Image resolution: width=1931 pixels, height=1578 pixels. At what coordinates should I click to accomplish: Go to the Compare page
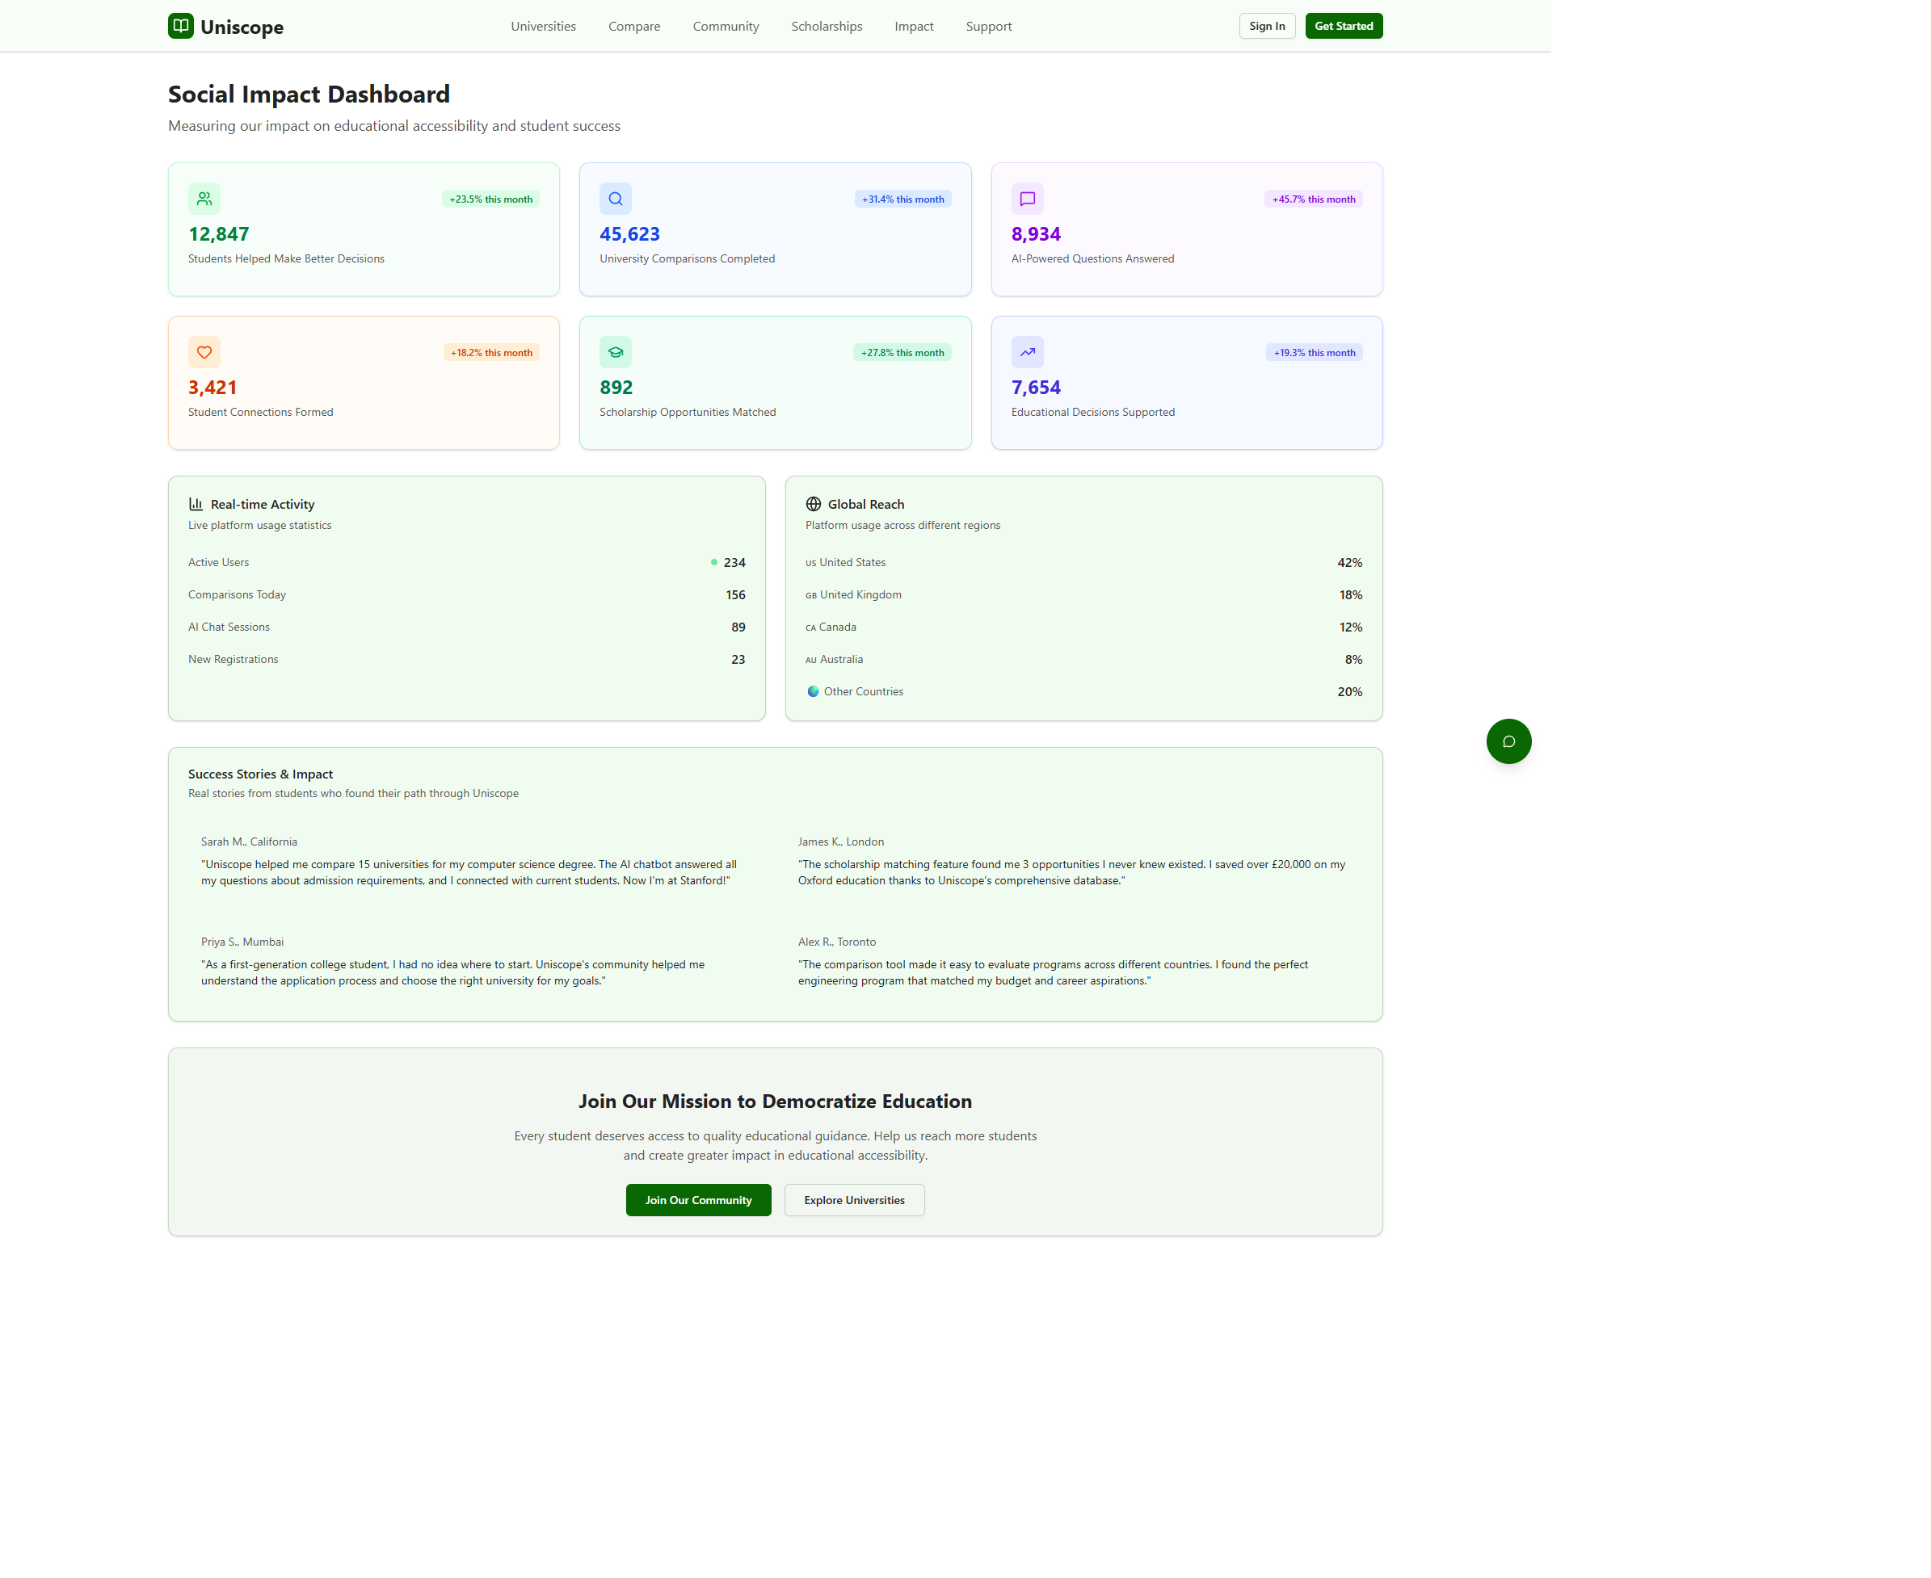click(x=634, y=27)
